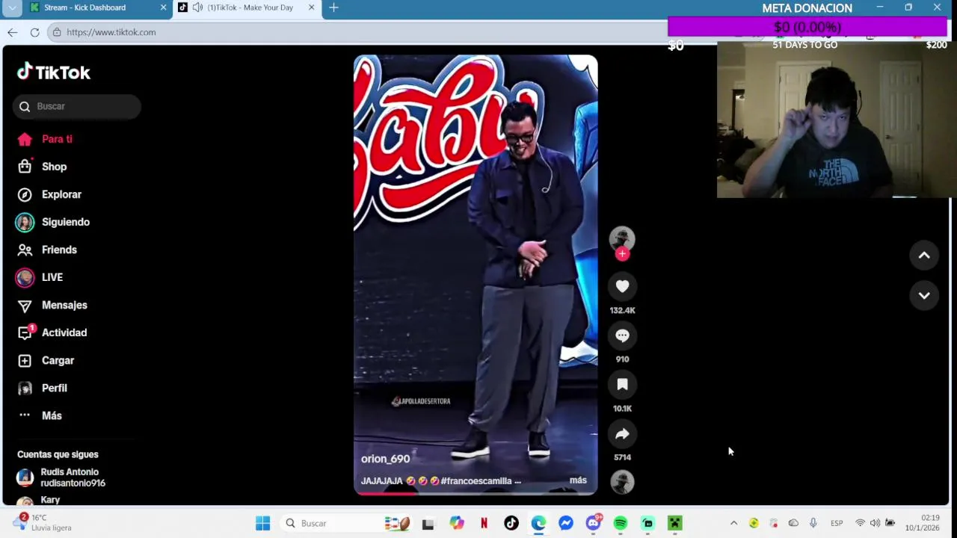Image resolution: width=957 pixels, height=538 pixels.
Task: Click the #francoescamilla hashtag
Action: [476, 481]
